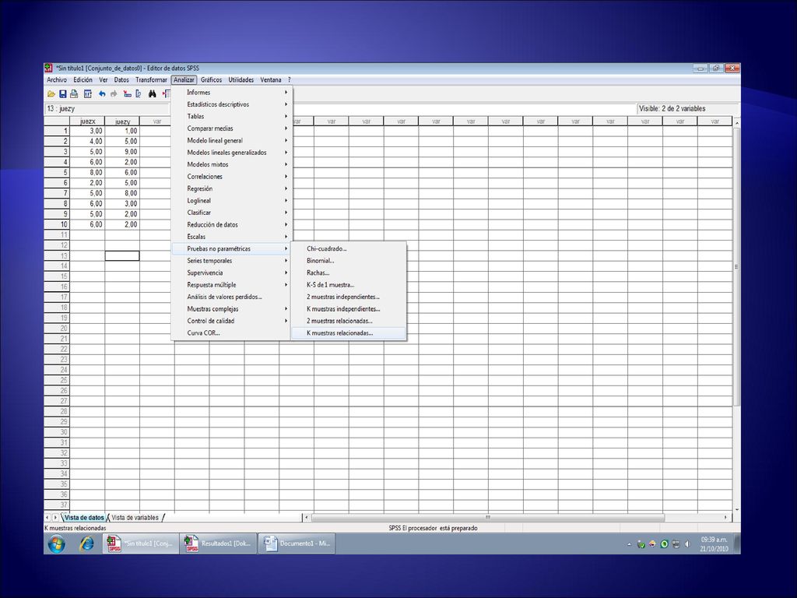
Task: Choose K-S de 1 muestra entry
Action: (349, 285)
